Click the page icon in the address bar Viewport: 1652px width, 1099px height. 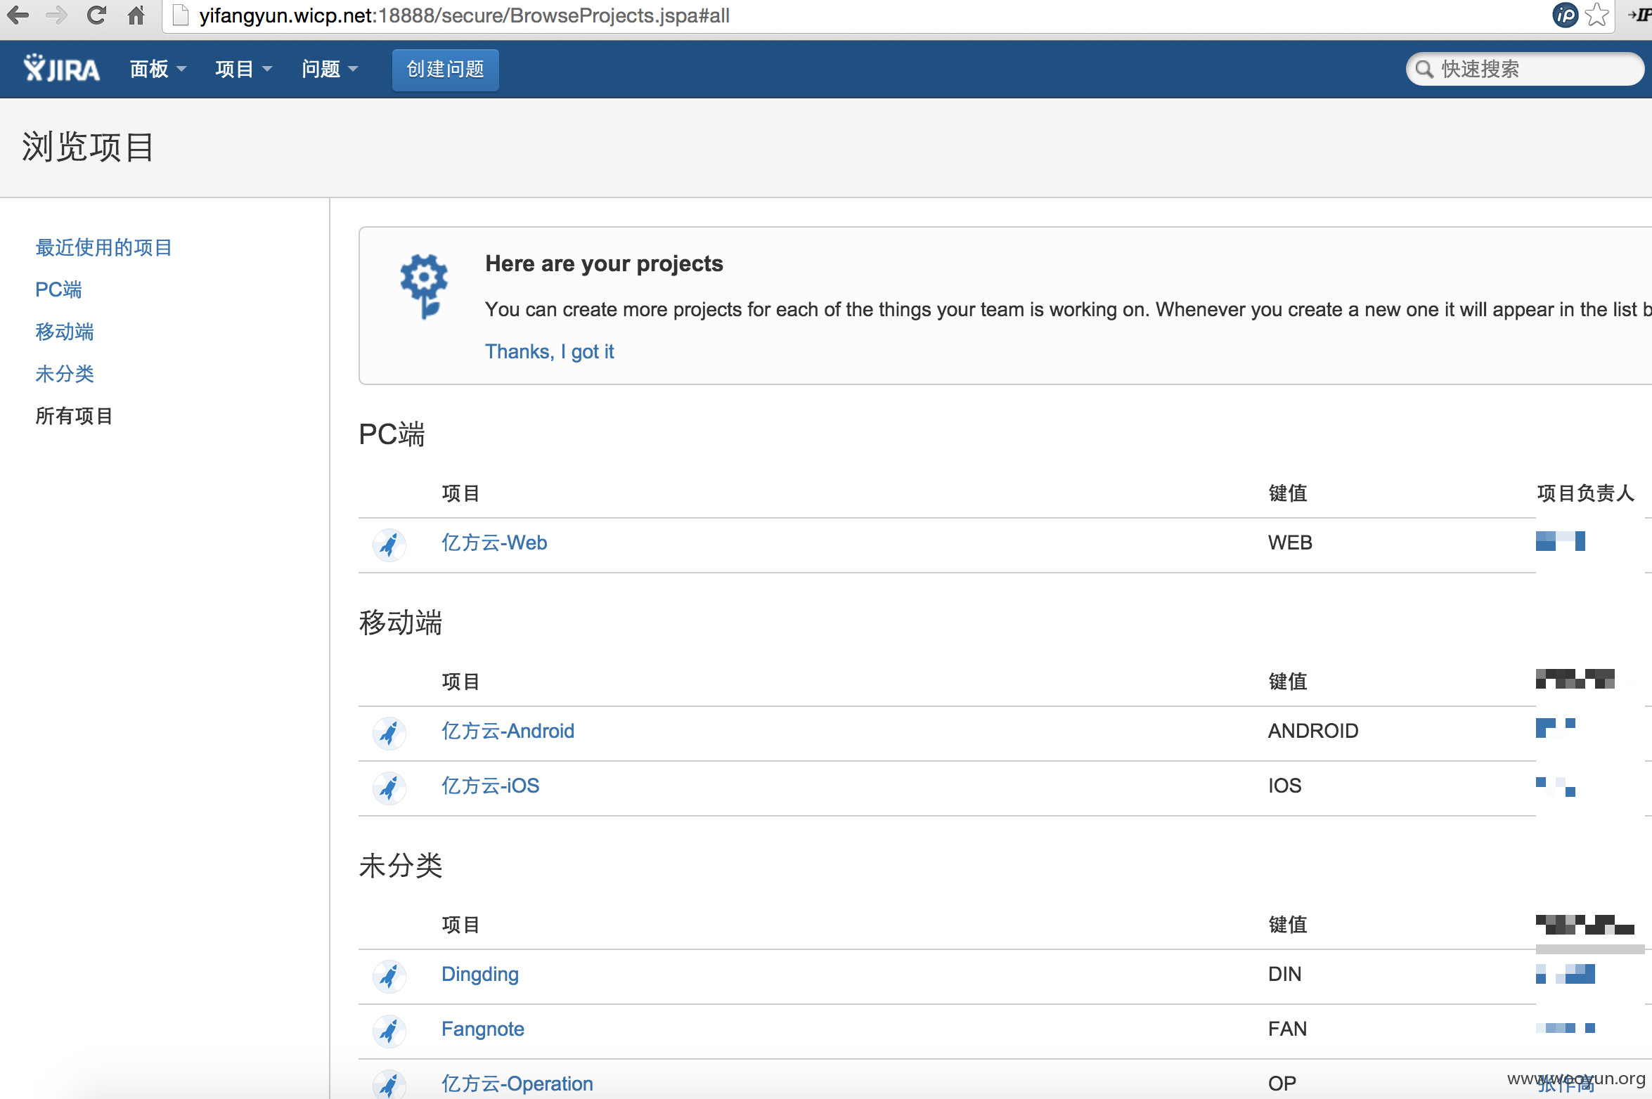[181, 15]
